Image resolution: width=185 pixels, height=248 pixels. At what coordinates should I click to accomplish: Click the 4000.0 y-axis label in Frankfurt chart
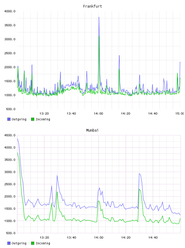coord(10,11)
